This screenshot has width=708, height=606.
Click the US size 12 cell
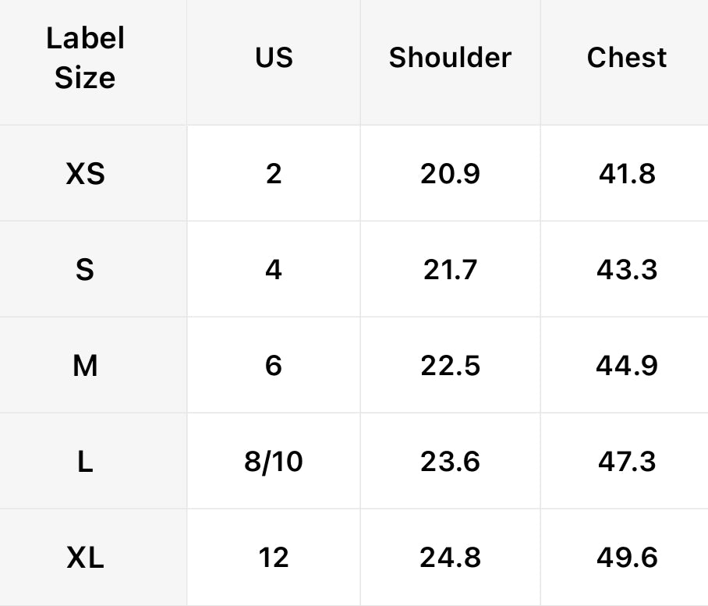click(x=274, y=558)
